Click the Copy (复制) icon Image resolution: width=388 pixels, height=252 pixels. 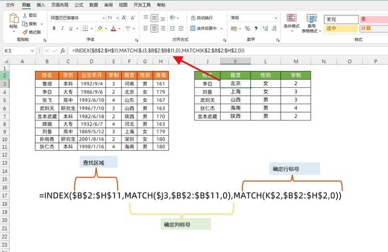[x=25, y=24]
